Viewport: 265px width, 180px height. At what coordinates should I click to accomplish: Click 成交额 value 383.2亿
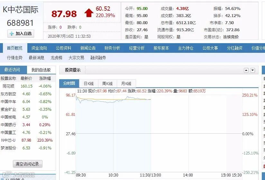(184, 15)
